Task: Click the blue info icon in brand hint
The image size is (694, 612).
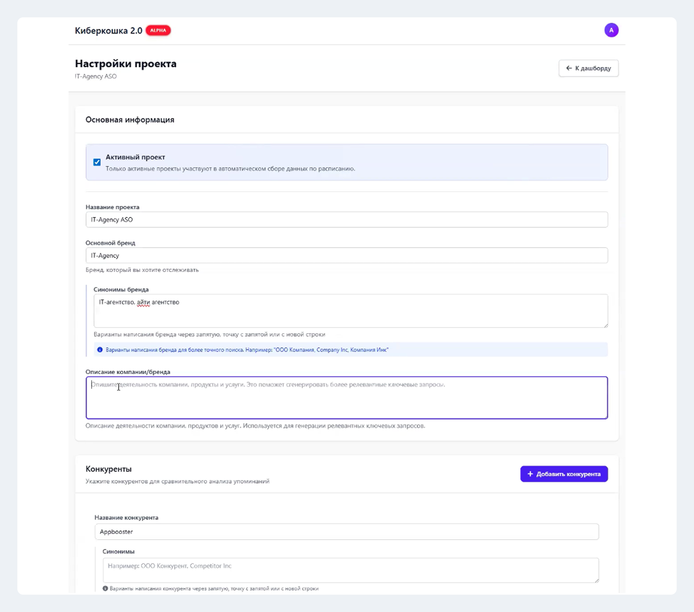Action: click(x=100, y=349)
